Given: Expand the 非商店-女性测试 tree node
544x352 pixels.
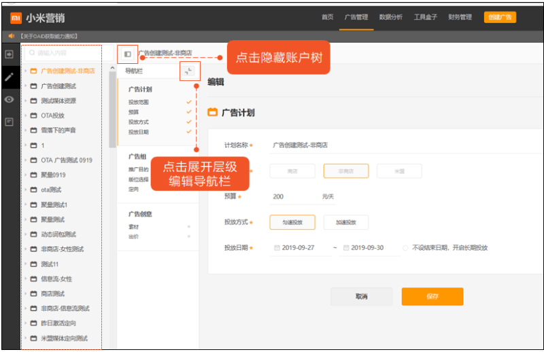Looking at the screenshot, I should pos(26,249).
